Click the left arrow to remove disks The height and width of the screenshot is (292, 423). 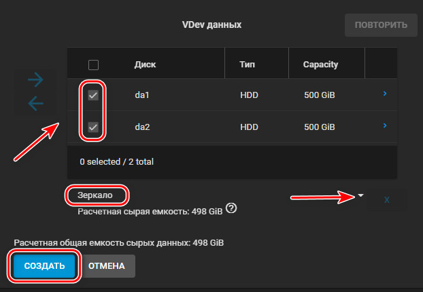coord(35,103)
